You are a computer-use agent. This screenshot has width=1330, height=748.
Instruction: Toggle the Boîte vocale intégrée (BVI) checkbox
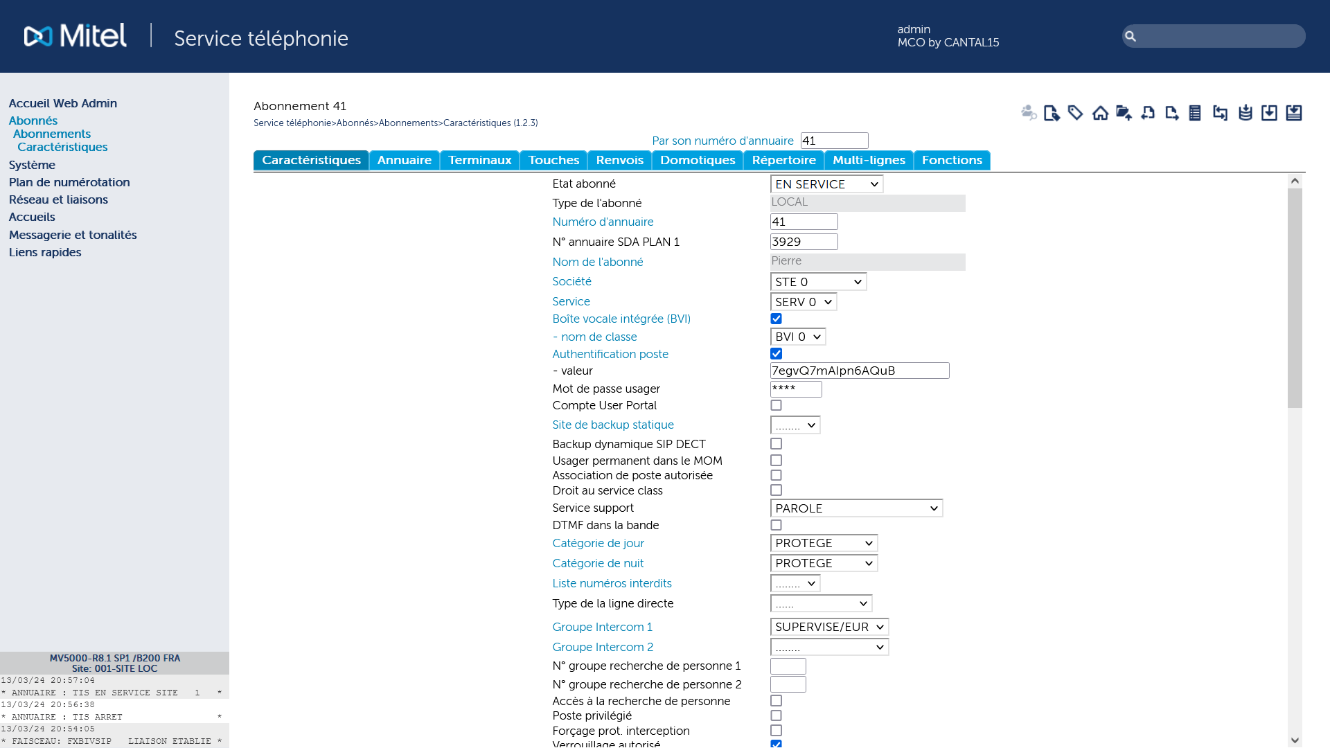click(776, 318)
